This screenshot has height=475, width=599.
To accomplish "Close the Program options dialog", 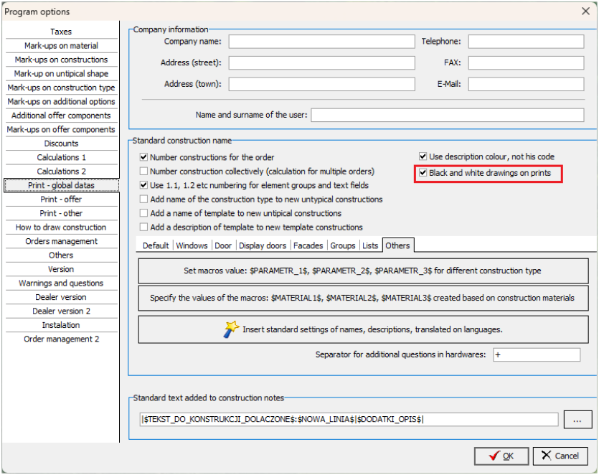I will coord(585,11).
